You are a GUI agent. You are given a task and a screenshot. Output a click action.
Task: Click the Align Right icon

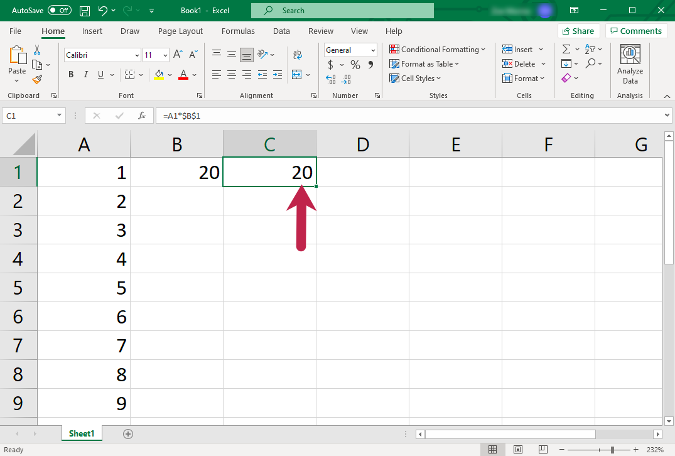click(247, 75)
